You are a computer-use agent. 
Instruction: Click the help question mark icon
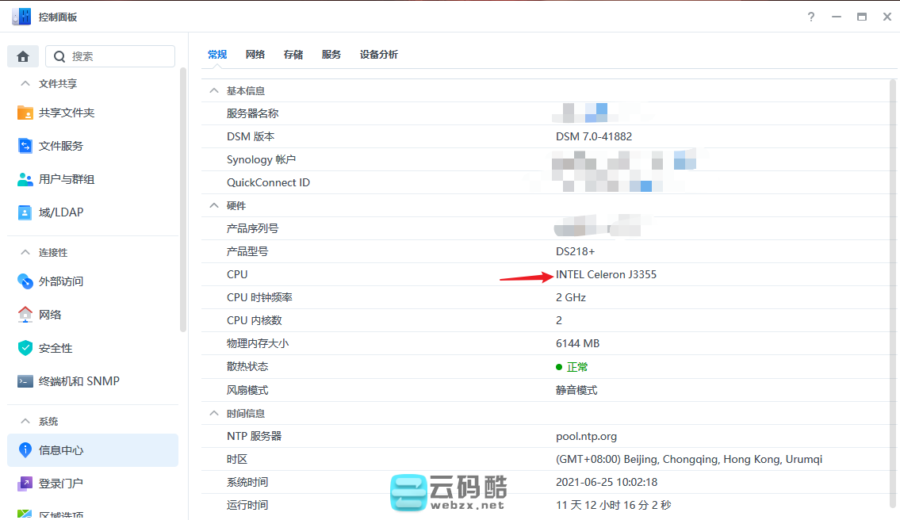[x=811, y=17]
